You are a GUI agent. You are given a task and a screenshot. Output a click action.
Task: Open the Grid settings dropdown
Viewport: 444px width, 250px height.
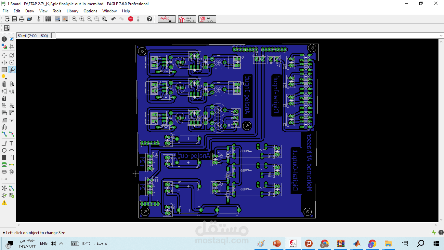7,28
